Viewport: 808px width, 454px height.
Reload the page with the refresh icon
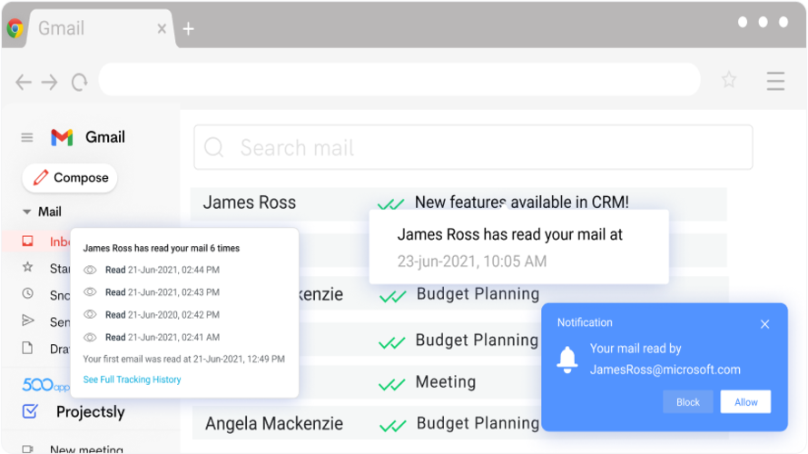(x=79, y=82)
